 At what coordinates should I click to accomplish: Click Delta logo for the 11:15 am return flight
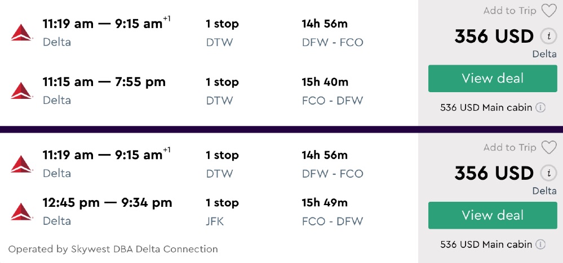[22, 90]
